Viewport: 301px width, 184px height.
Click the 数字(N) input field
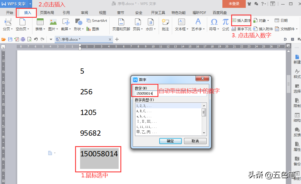[171, 93]
